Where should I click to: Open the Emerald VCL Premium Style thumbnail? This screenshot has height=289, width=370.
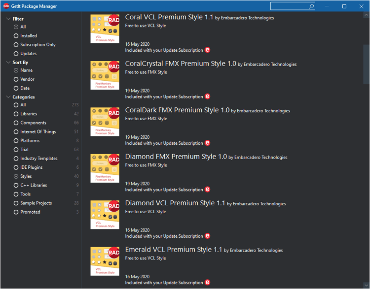click(x=105, y=261)
